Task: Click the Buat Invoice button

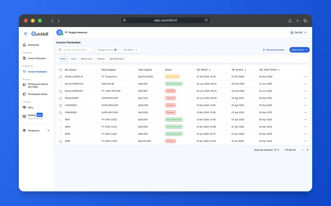Action: (x=299, y=50)
